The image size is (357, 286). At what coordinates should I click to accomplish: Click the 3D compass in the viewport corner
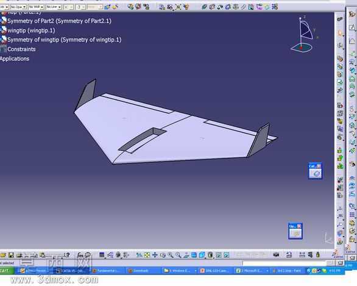304,34
